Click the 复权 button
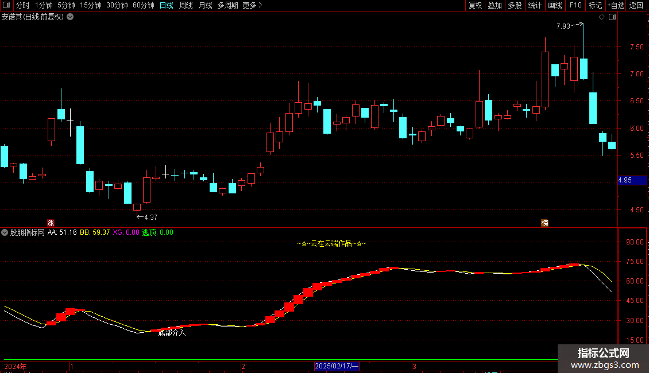The height and width of the screenshot is (373, 649). (475, 5)
